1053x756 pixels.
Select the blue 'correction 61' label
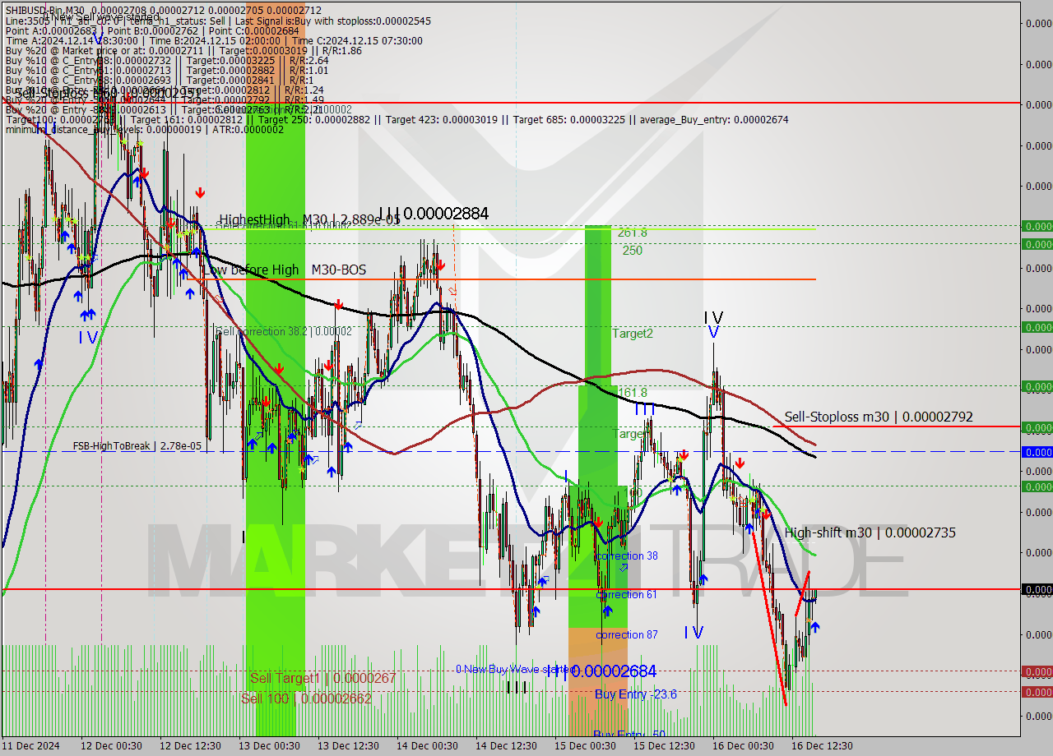point(626,594)
